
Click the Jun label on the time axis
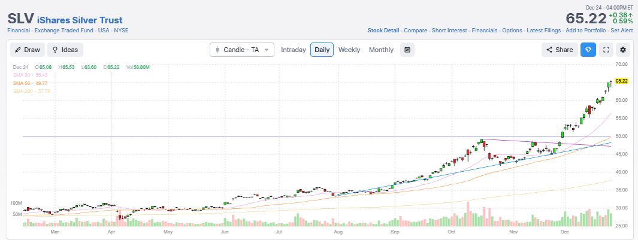225,232
